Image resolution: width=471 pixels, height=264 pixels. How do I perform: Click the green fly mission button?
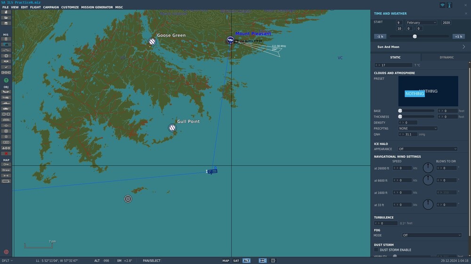click(x=6, y=80)
